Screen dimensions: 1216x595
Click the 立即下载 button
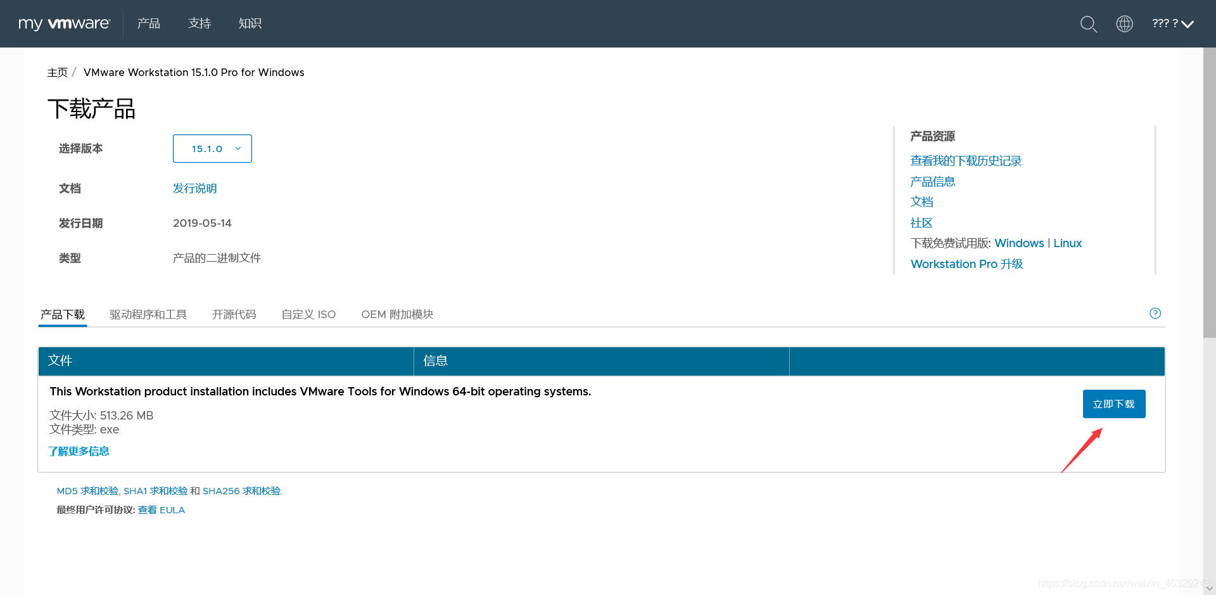pos(1114,404)
